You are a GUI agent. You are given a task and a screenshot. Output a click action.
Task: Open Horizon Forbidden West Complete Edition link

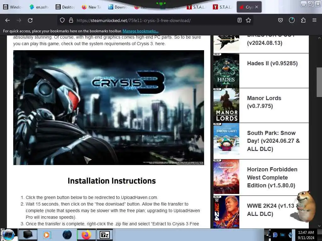(272, 178)
